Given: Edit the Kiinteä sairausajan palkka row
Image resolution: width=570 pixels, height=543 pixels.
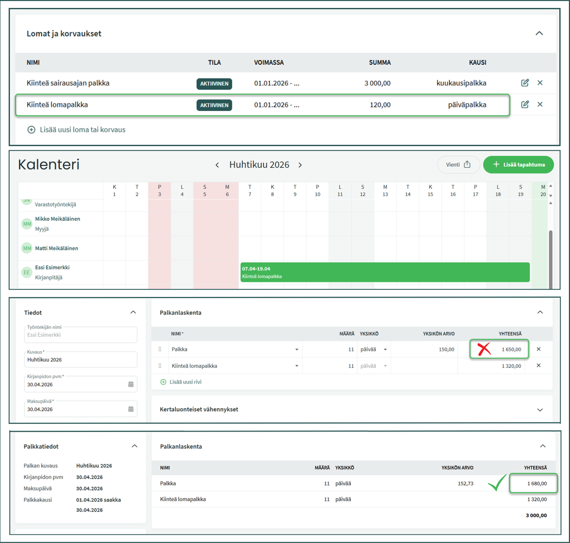Looking at the screenshot, I should pos(525,83).
